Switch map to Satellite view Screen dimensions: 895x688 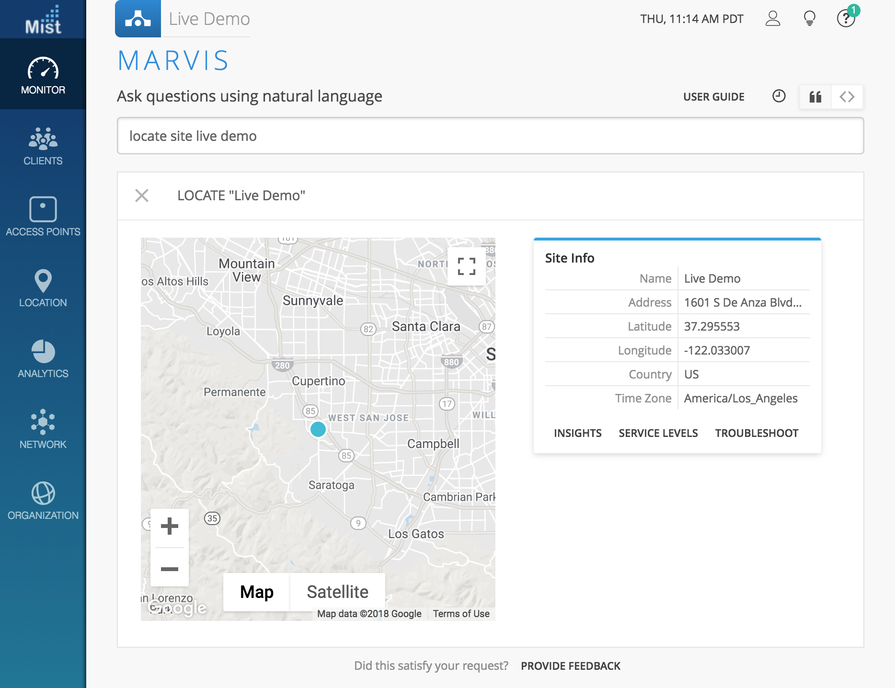tap(337, 592)
